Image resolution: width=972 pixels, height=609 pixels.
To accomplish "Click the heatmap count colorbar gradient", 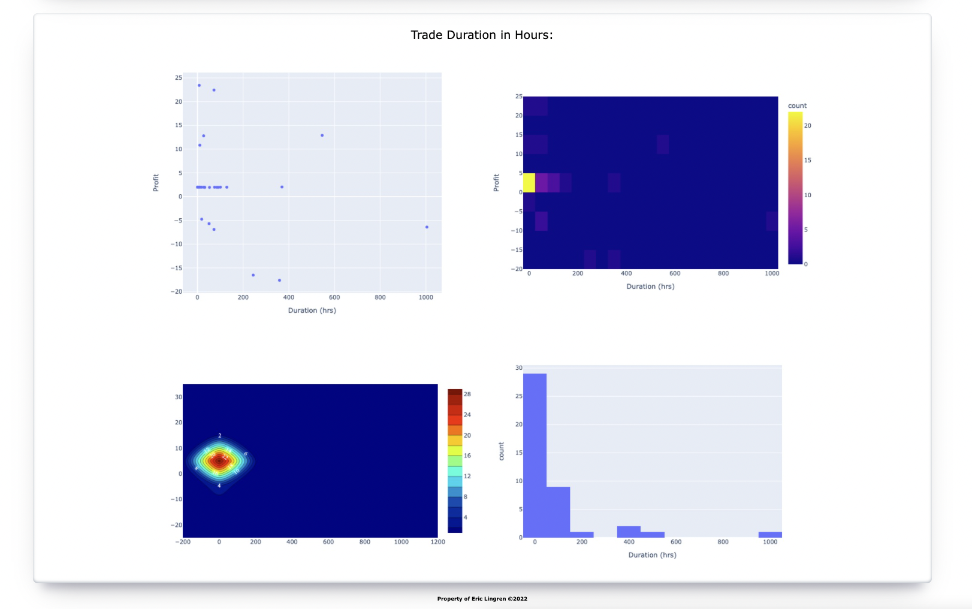I will (x=794, y=186).
